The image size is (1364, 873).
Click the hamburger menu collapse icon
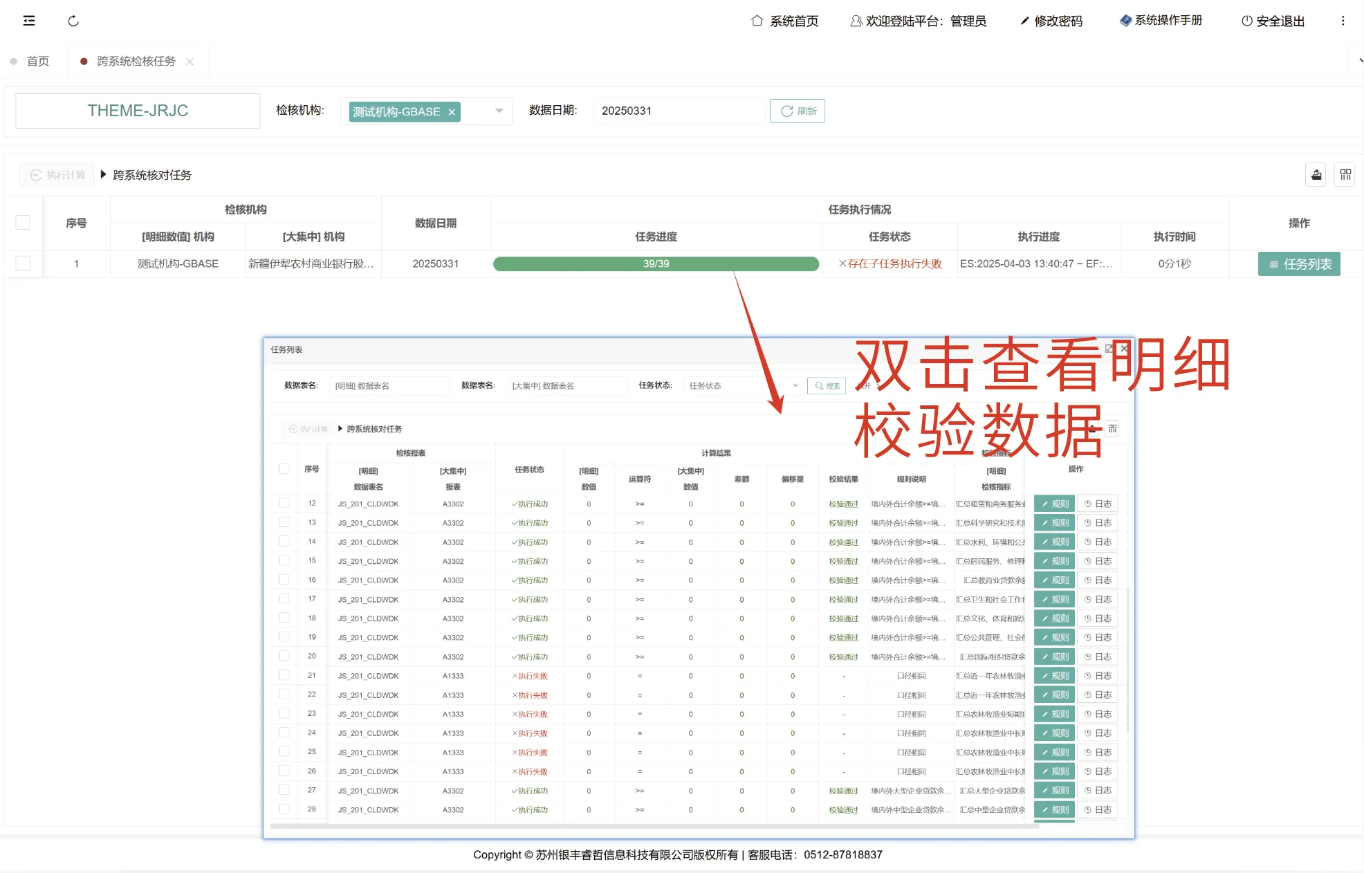point(29,21)
